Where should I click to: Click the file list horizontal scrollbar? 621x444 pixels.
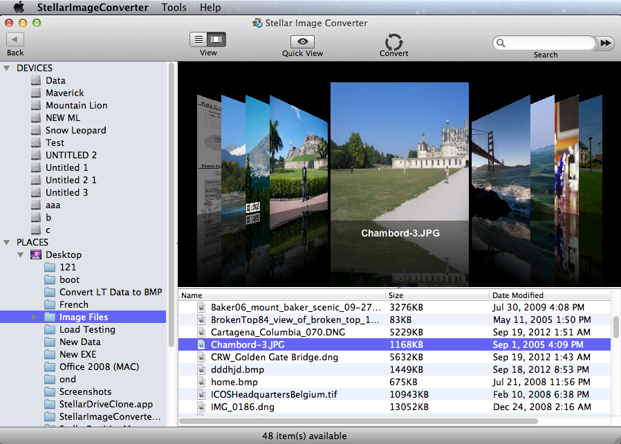pos(358,421)
